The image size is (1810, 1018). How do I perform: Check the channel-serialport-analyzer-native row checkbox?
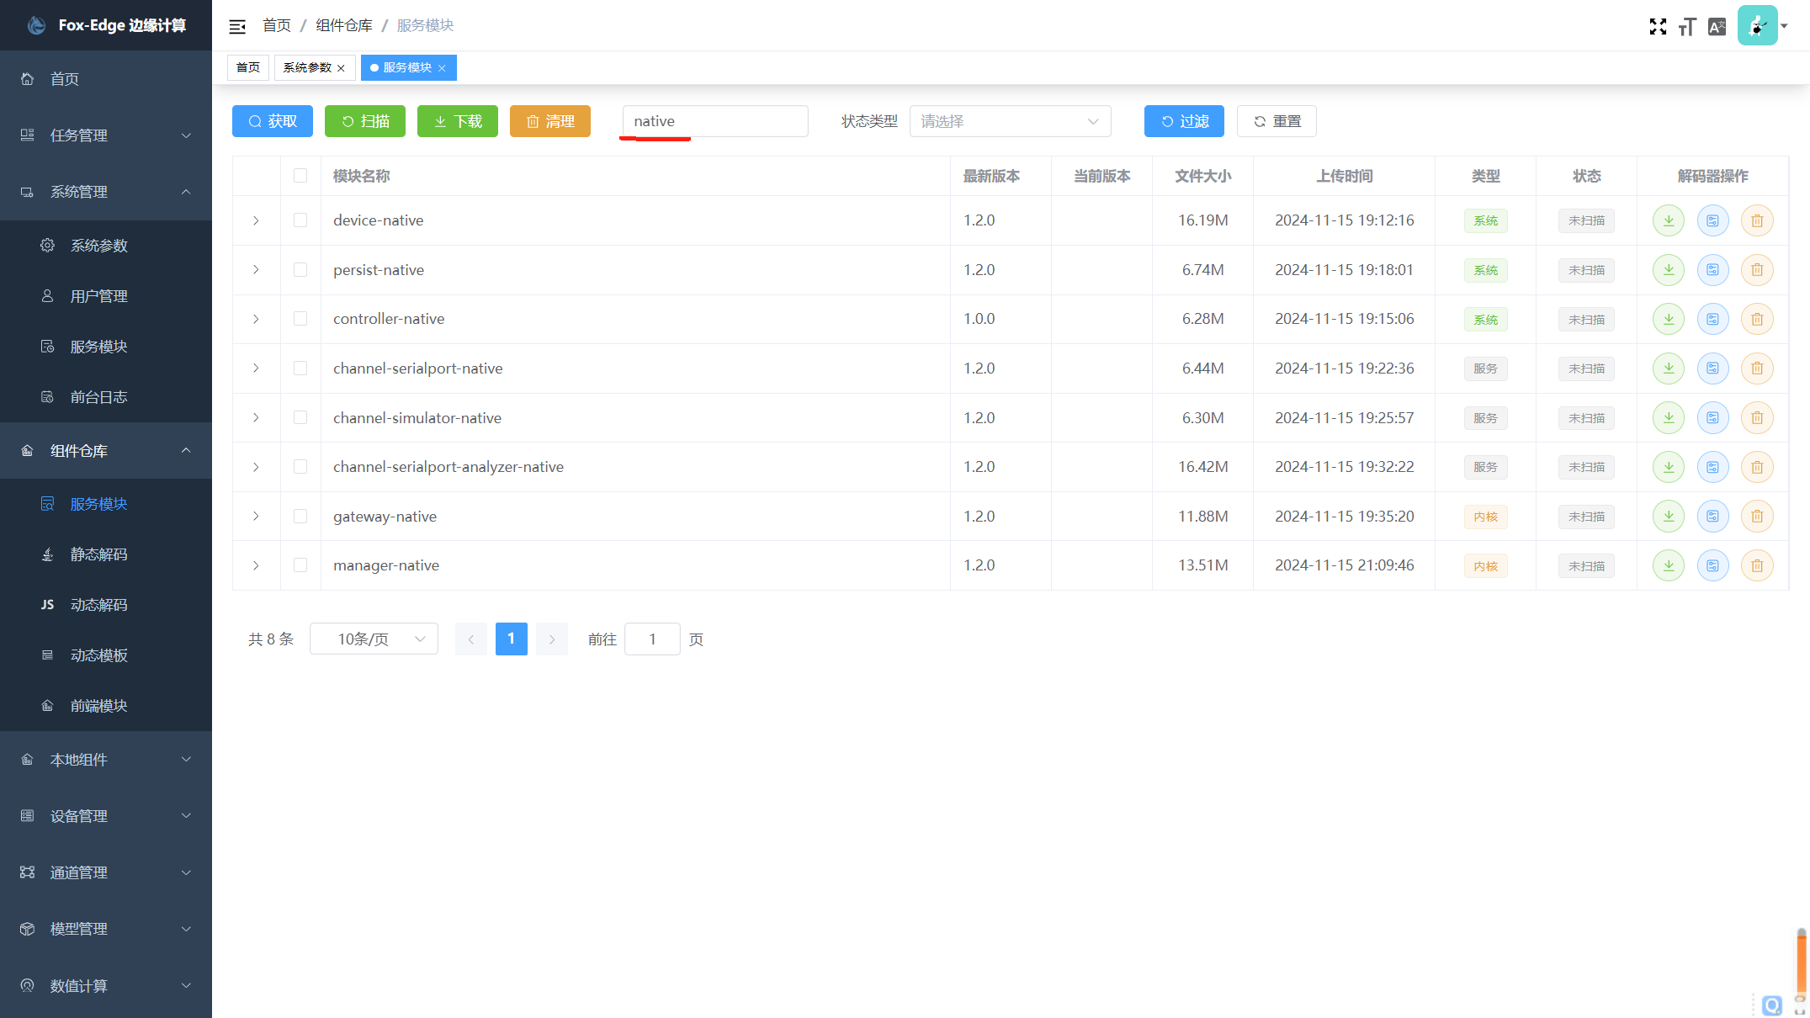300,467
